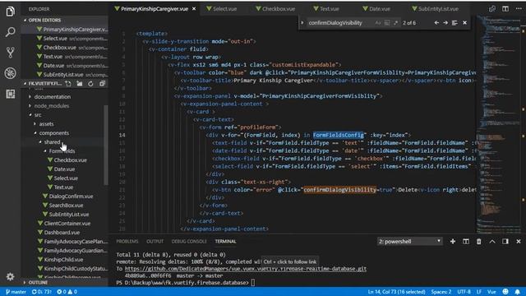
Task: Toggle Use Regular Expression in find
Action: coord(396,23)
